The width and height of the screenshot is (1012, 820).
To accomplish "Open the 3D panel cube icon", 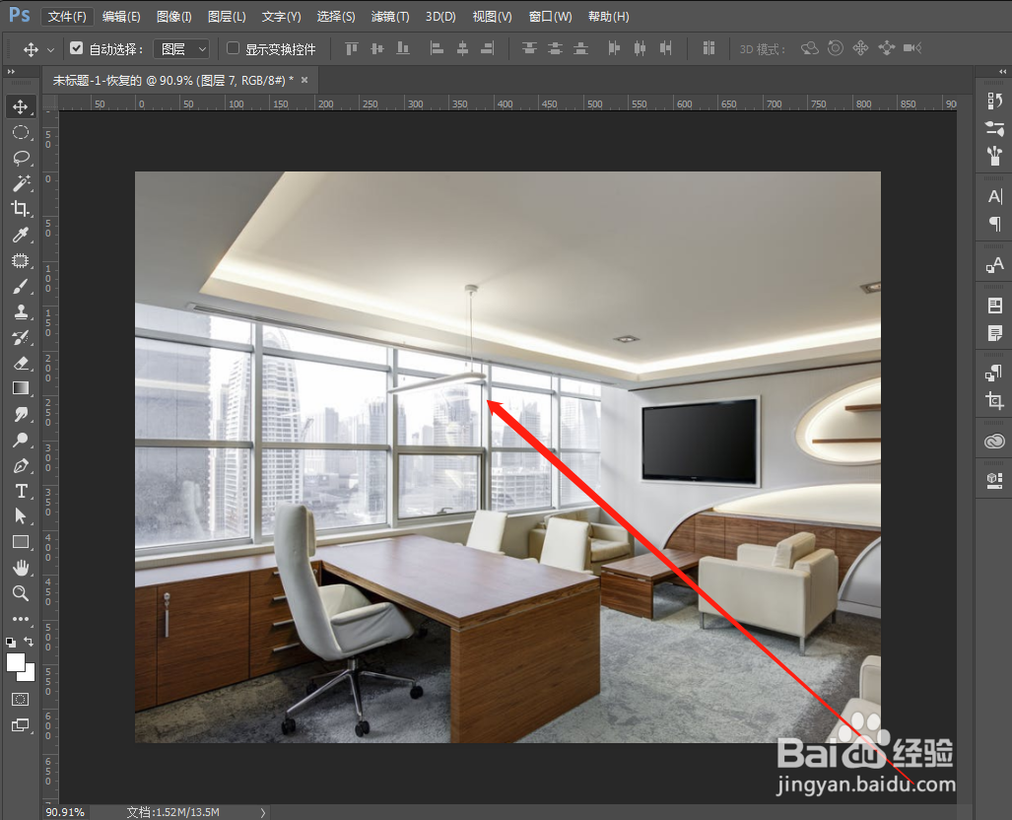I will 994,480.
